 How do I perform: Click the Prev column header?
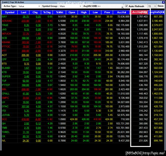click(107, 12)
